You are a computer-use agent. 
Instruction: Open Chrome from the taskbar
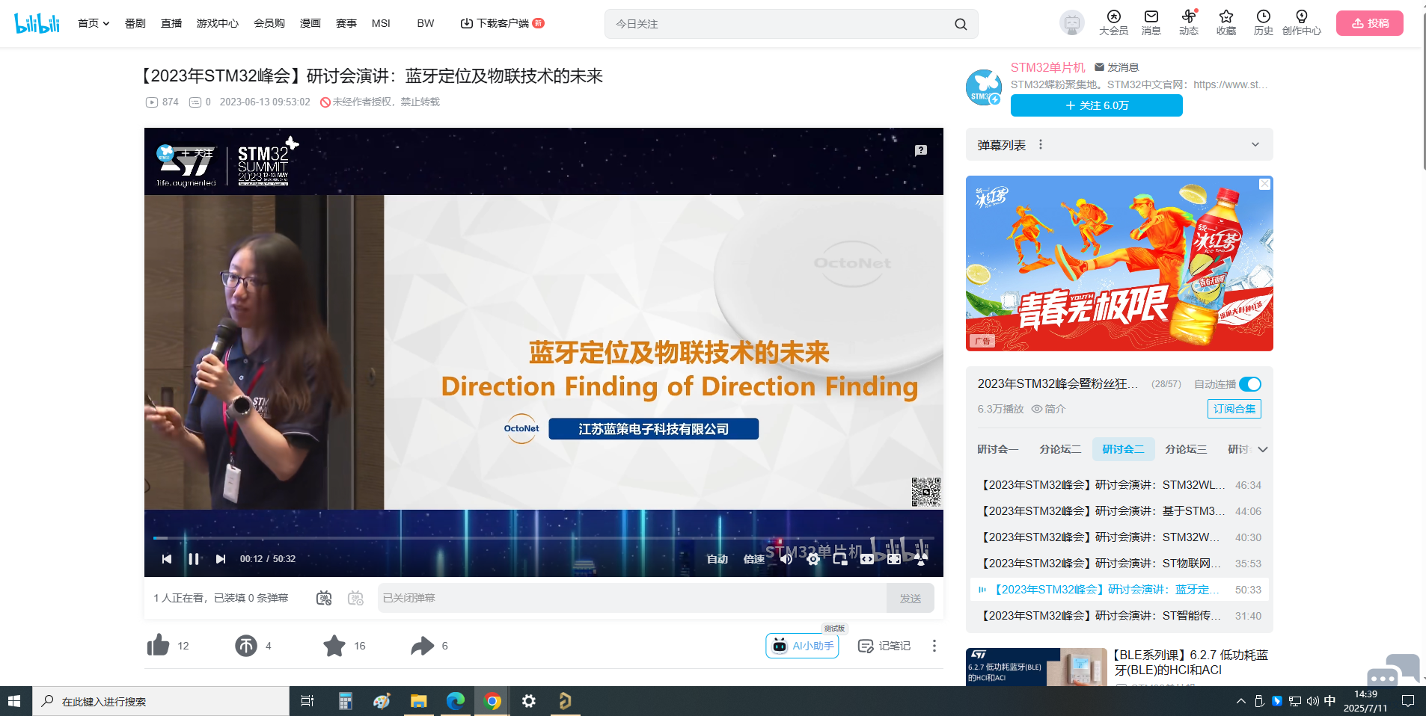[492, 701]
